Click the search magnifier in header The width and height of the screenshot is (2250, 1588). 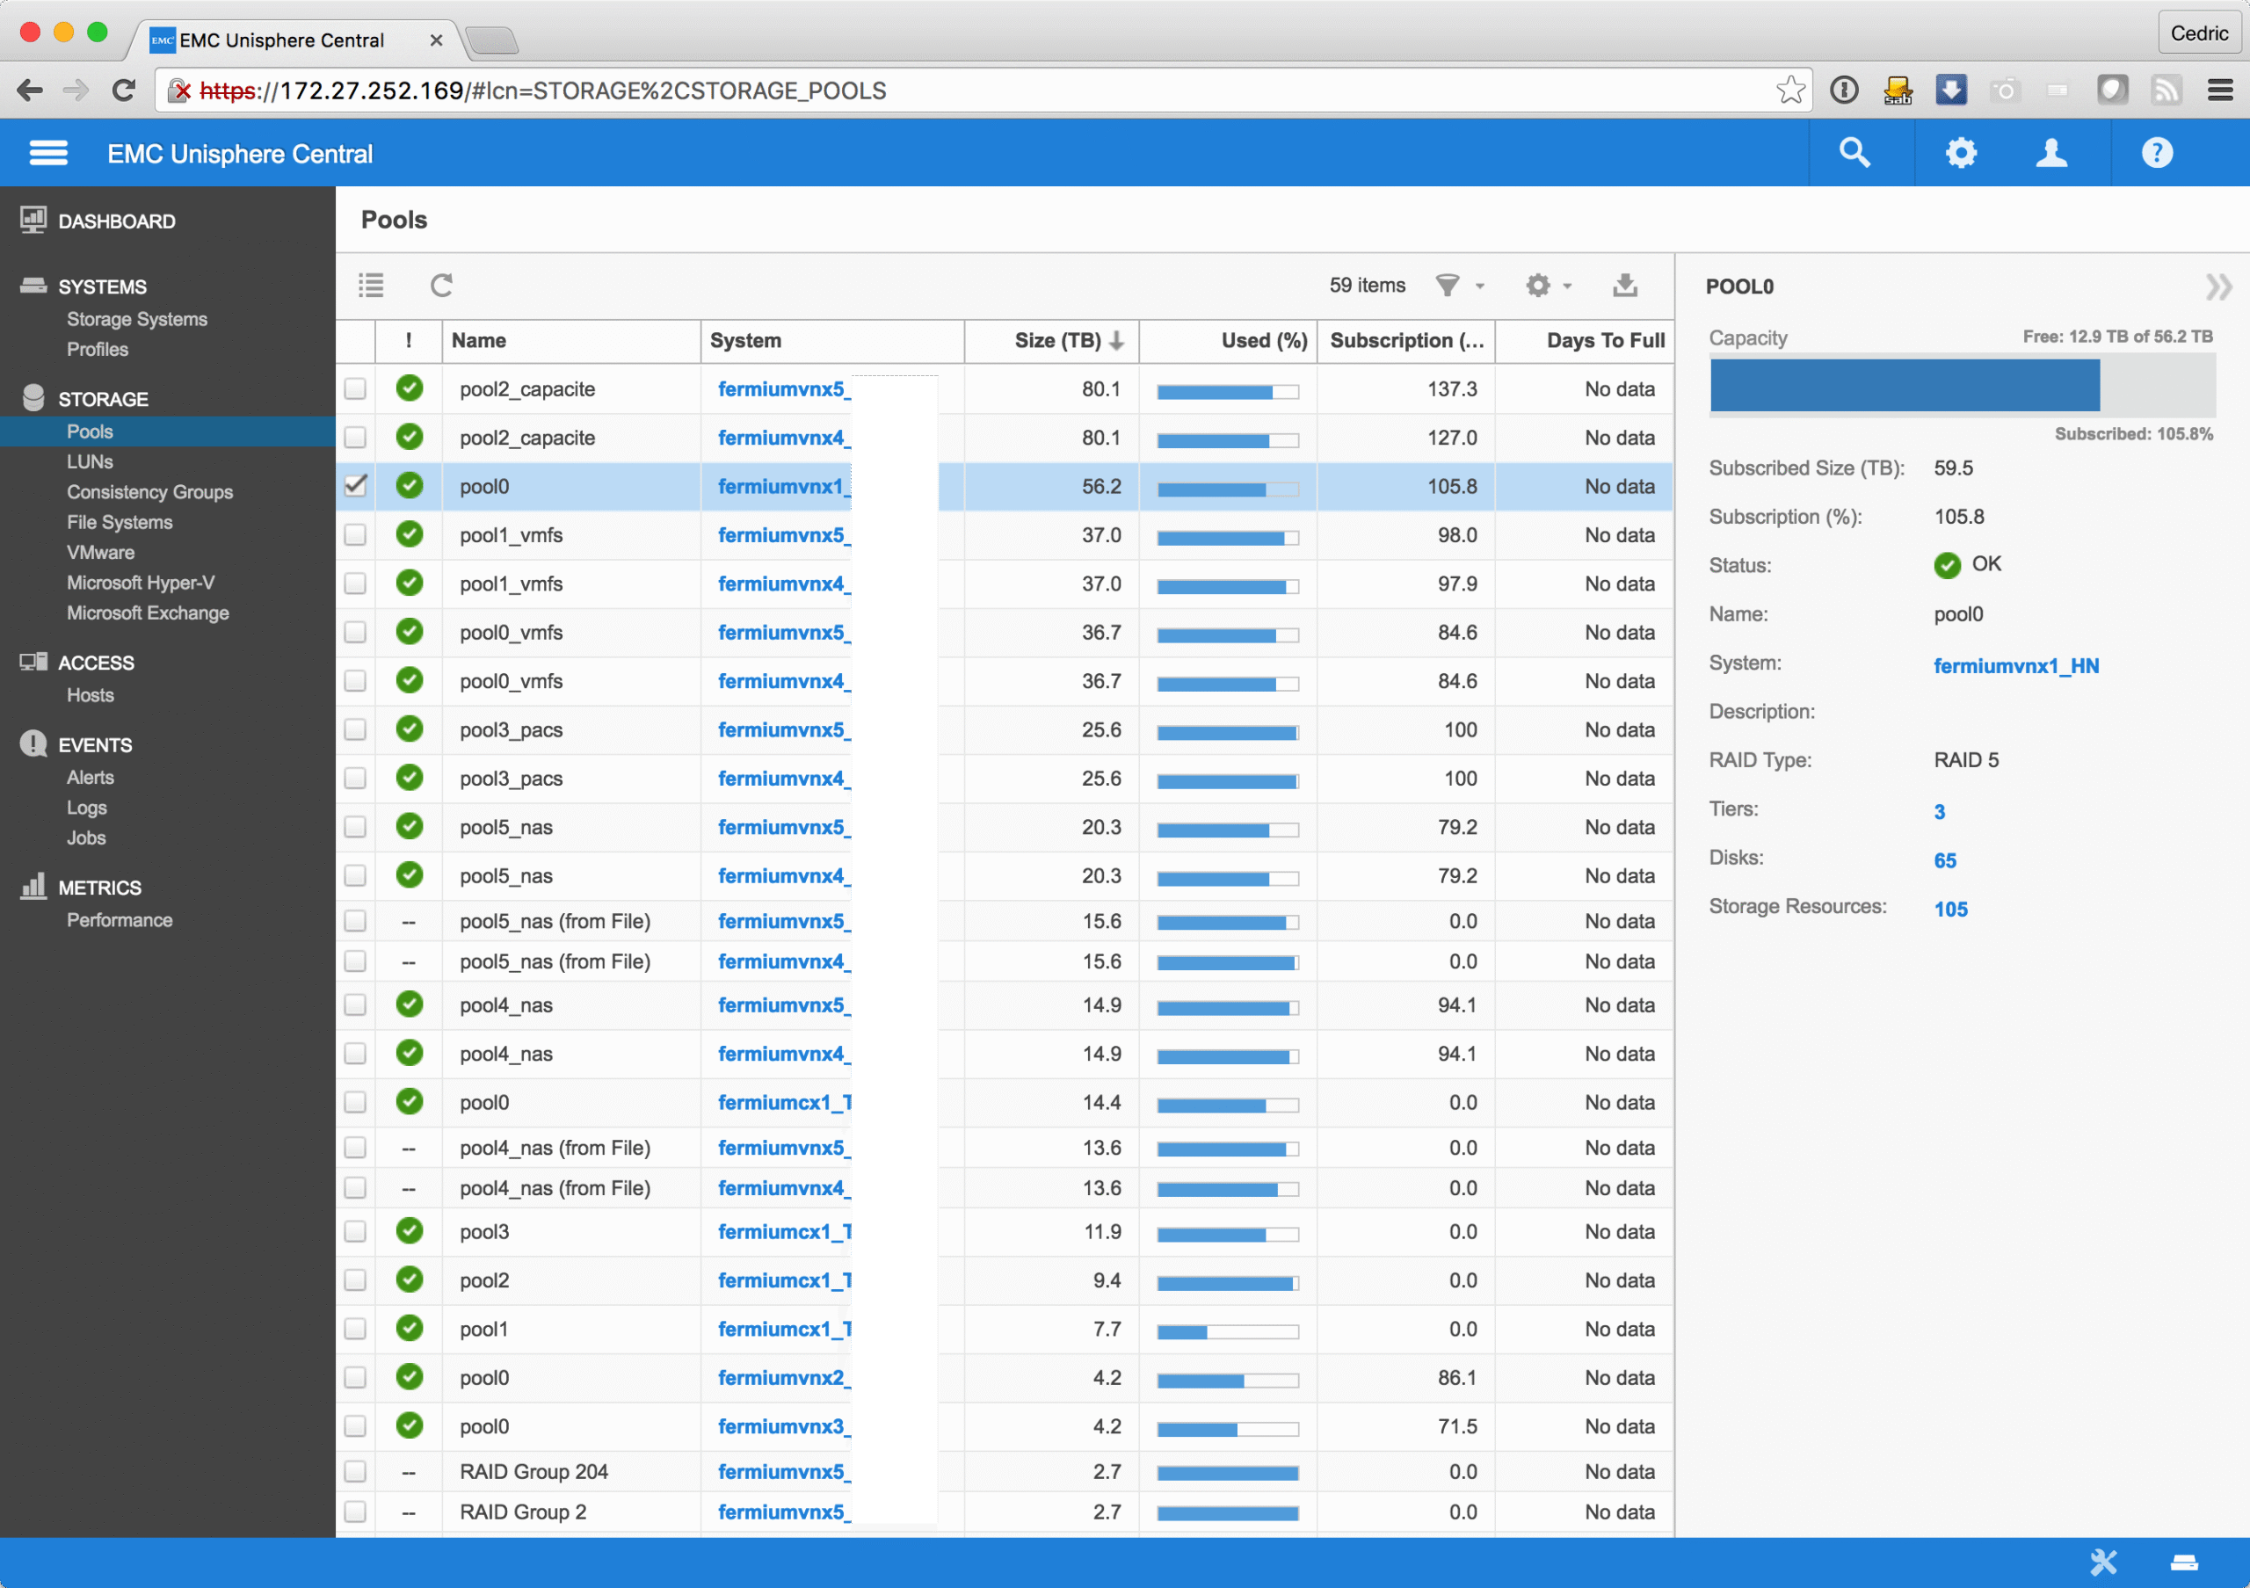click(1854, 153)
